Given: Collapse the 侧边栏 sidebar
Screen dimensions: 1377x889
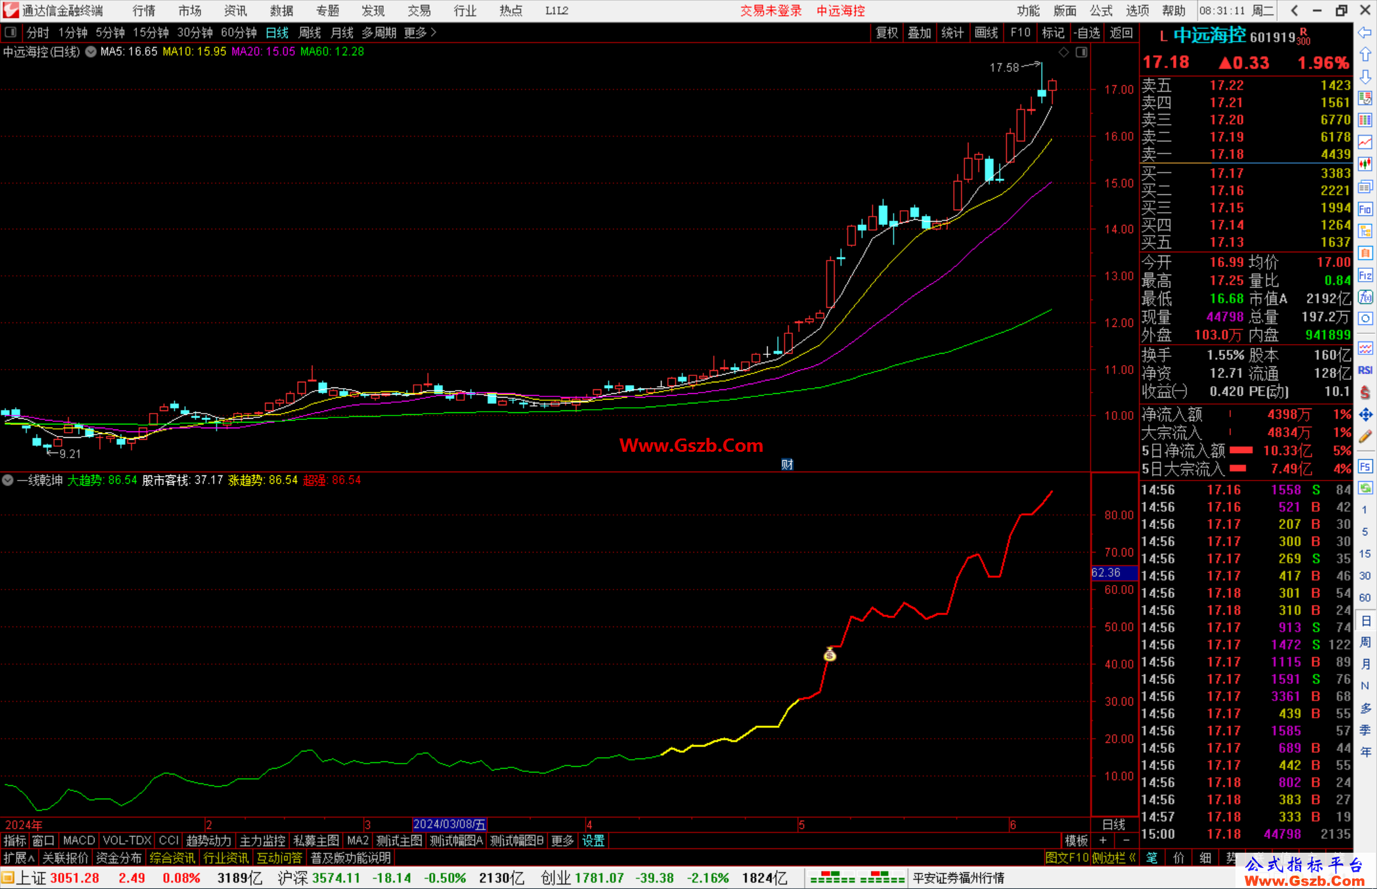Looking at the screenshot, I should (1114, 858).
